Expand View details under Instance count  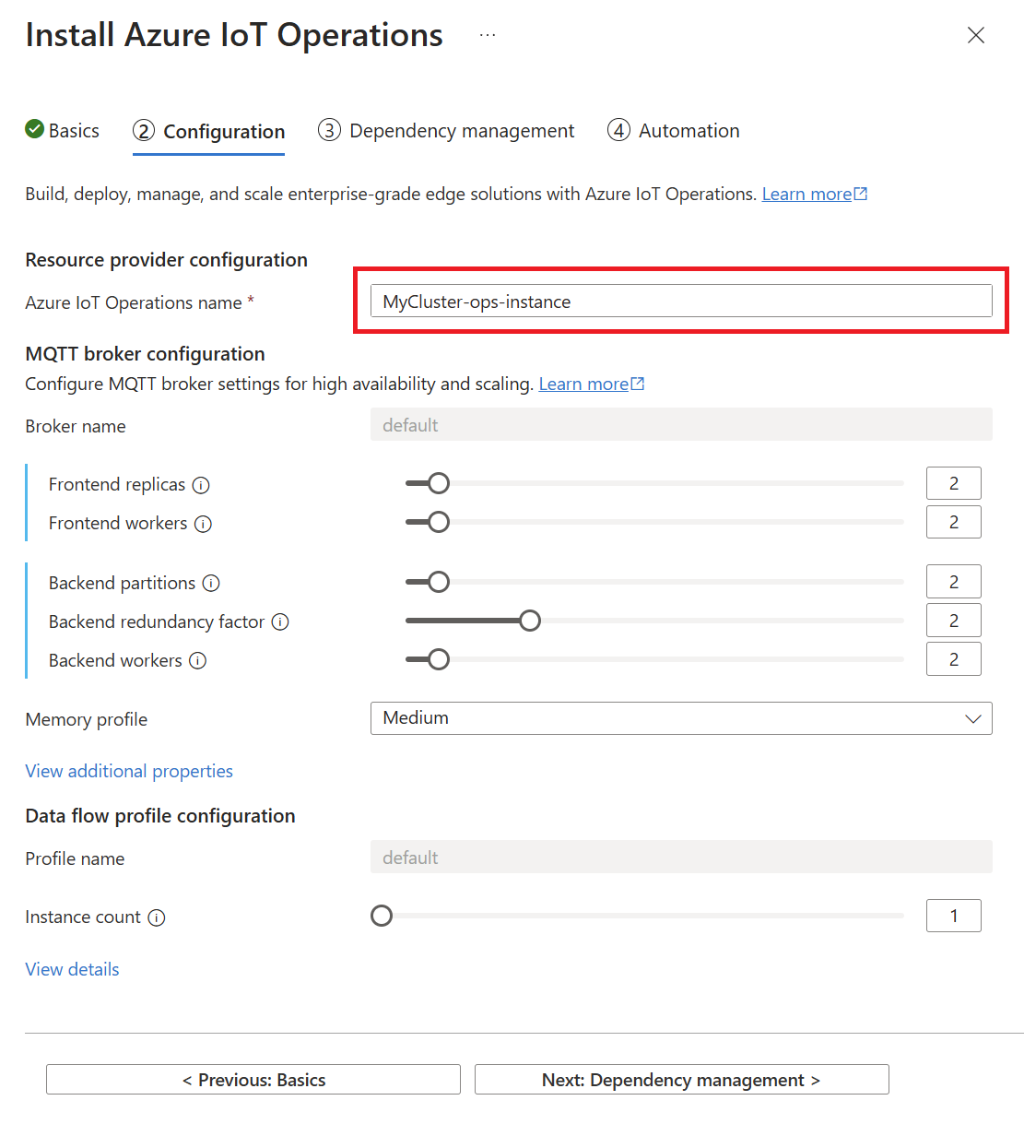point(72,968)
